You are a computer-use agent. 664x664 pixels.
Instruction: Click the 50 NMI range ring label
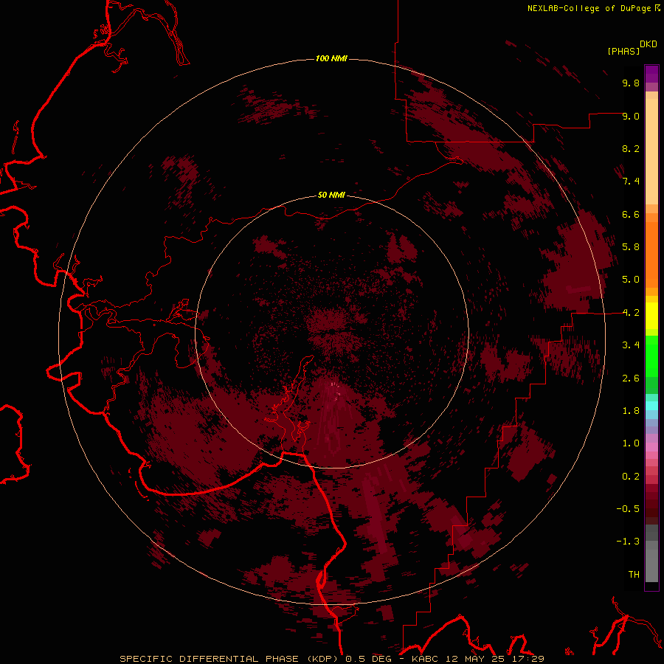point(331,195)
